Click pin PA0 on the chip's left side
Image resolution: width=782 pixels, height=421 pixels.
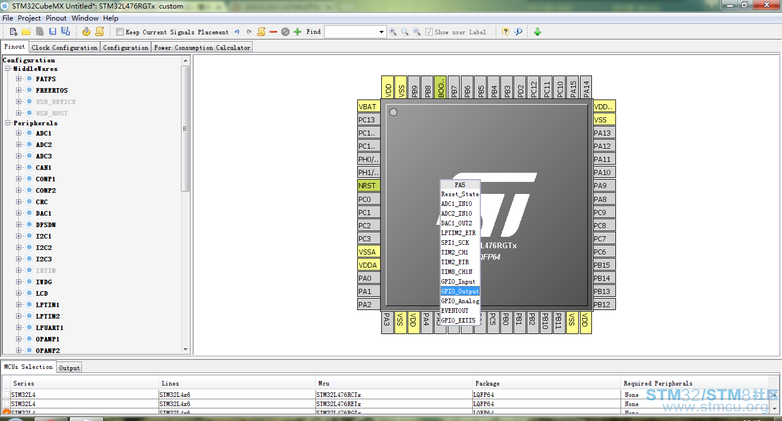(369, 278)
